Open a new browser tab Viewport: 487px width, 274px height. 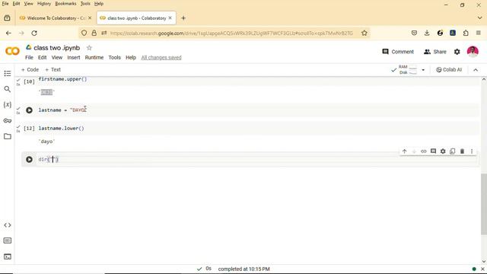tap(183, 18)
